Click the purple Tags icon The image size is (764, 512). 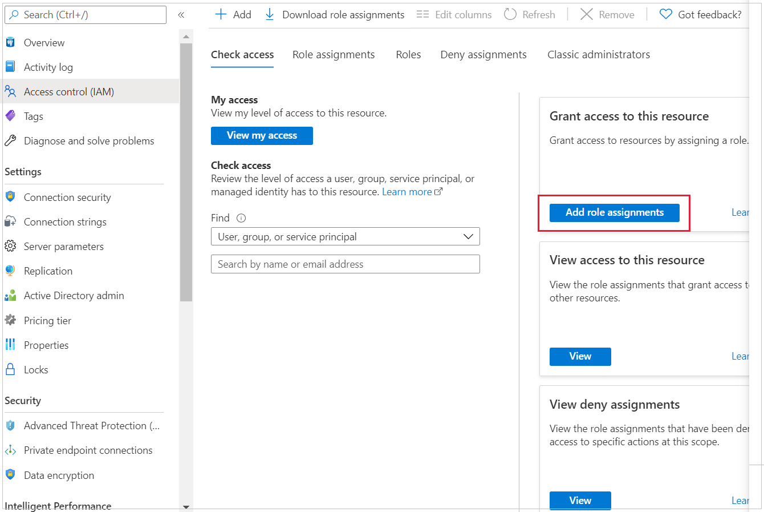(x=10, y=116)
